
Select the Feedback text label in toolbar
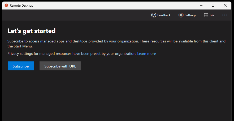[164, 15]
